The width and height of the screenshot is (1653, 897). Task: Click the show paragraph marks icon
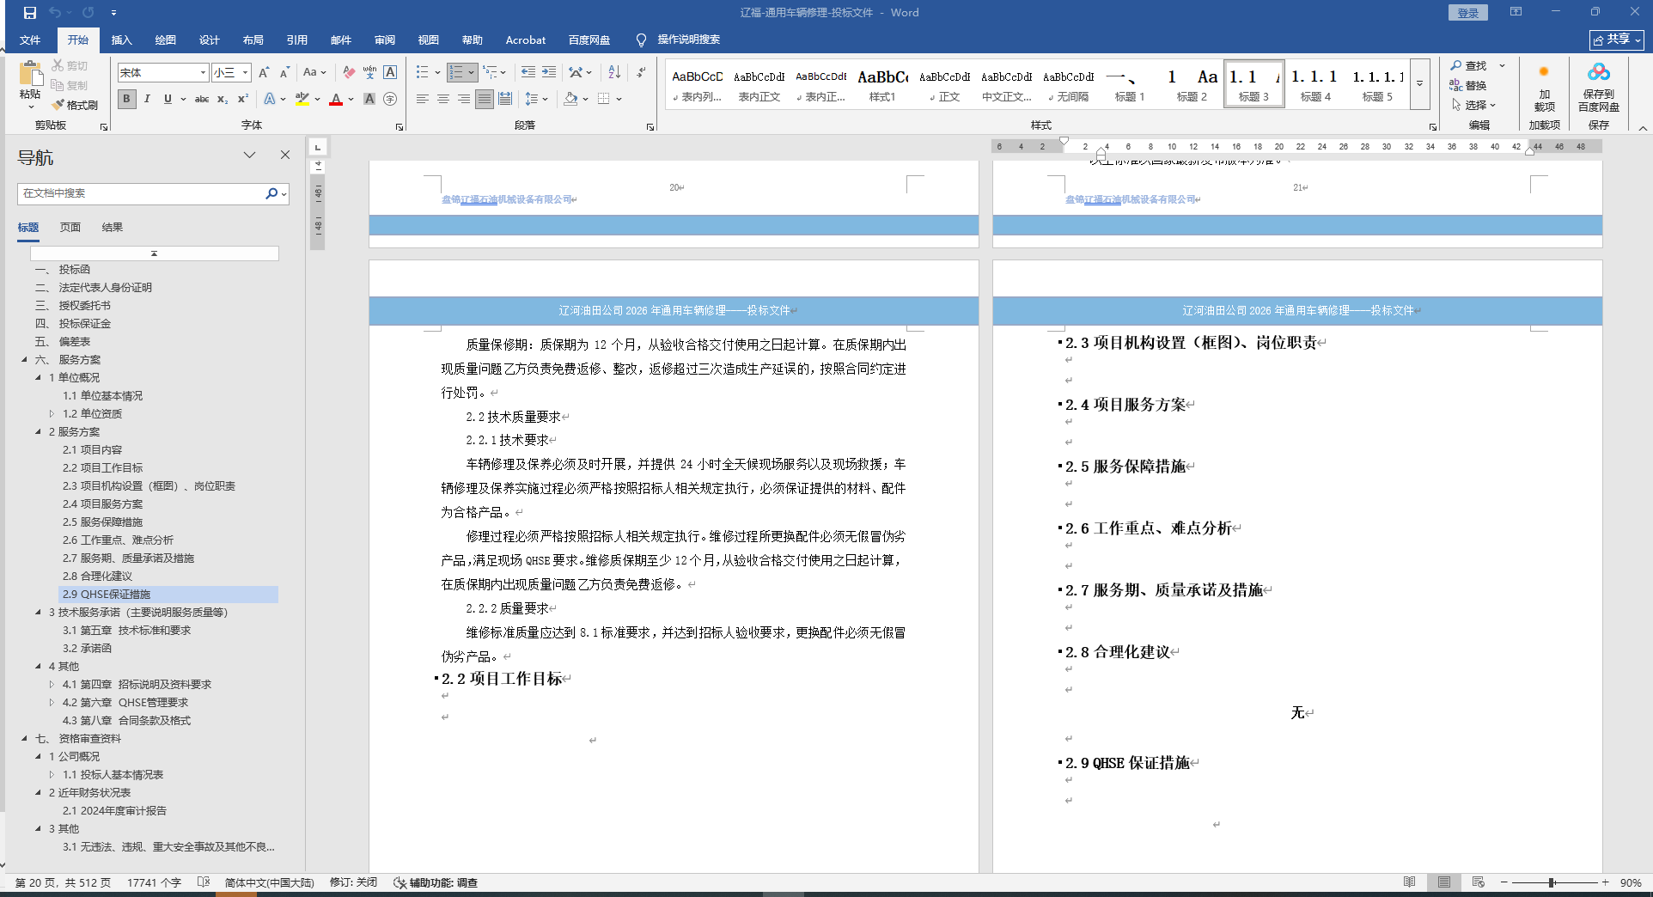(641, 72)
